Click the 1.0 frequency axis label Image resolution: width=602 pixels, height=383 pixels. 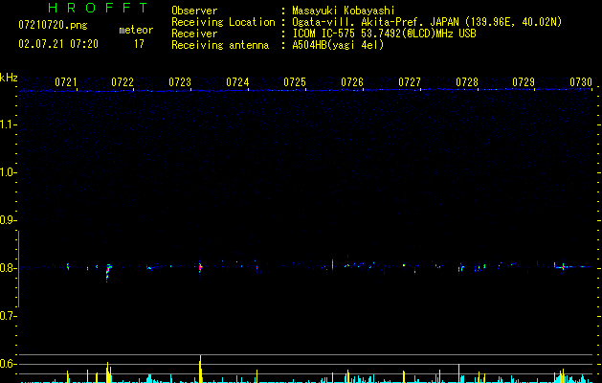[x=9, y=172]
